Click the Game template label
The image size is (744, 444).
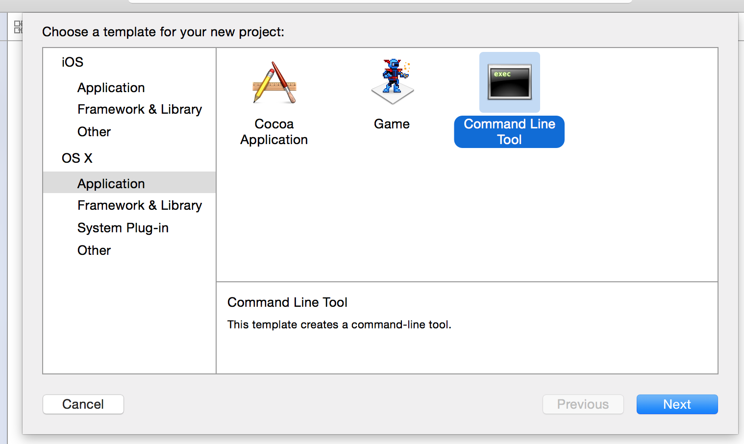coord(392,124)
